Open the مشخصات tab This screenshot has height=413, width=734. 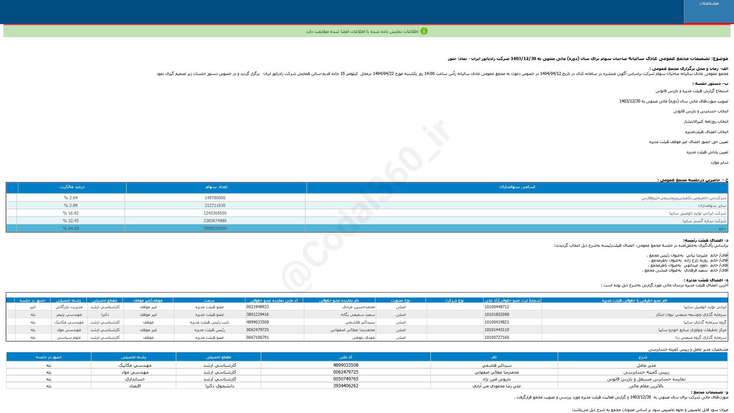tap(709, 11)
